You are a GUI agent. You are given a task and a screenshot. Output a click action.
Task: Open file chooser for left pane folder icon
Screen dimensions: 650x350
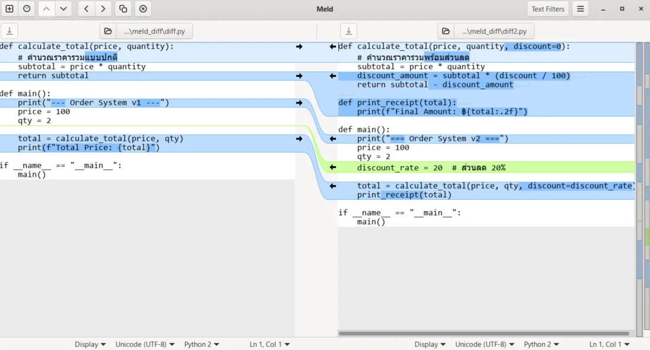coord(108,31)
